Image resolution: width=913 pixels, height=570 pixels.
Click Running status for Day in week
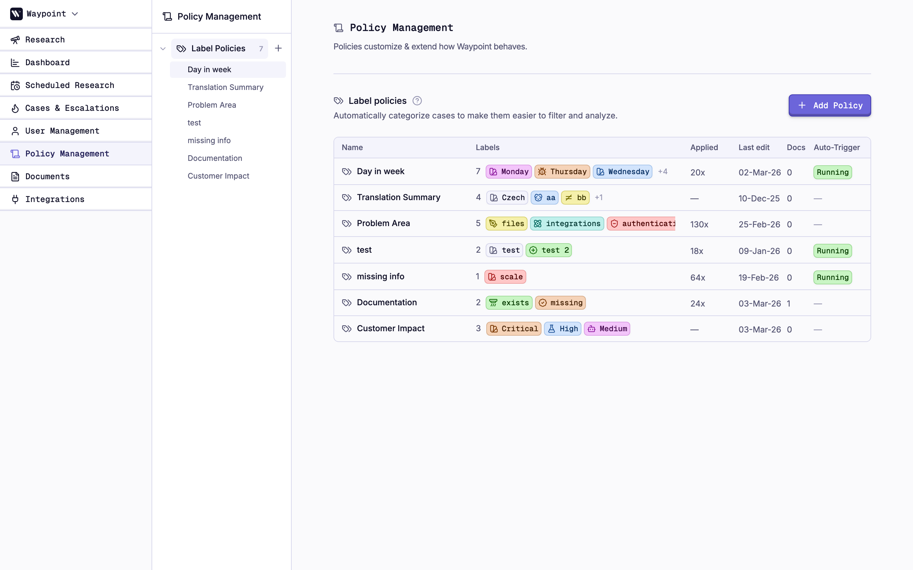[833, 172]
